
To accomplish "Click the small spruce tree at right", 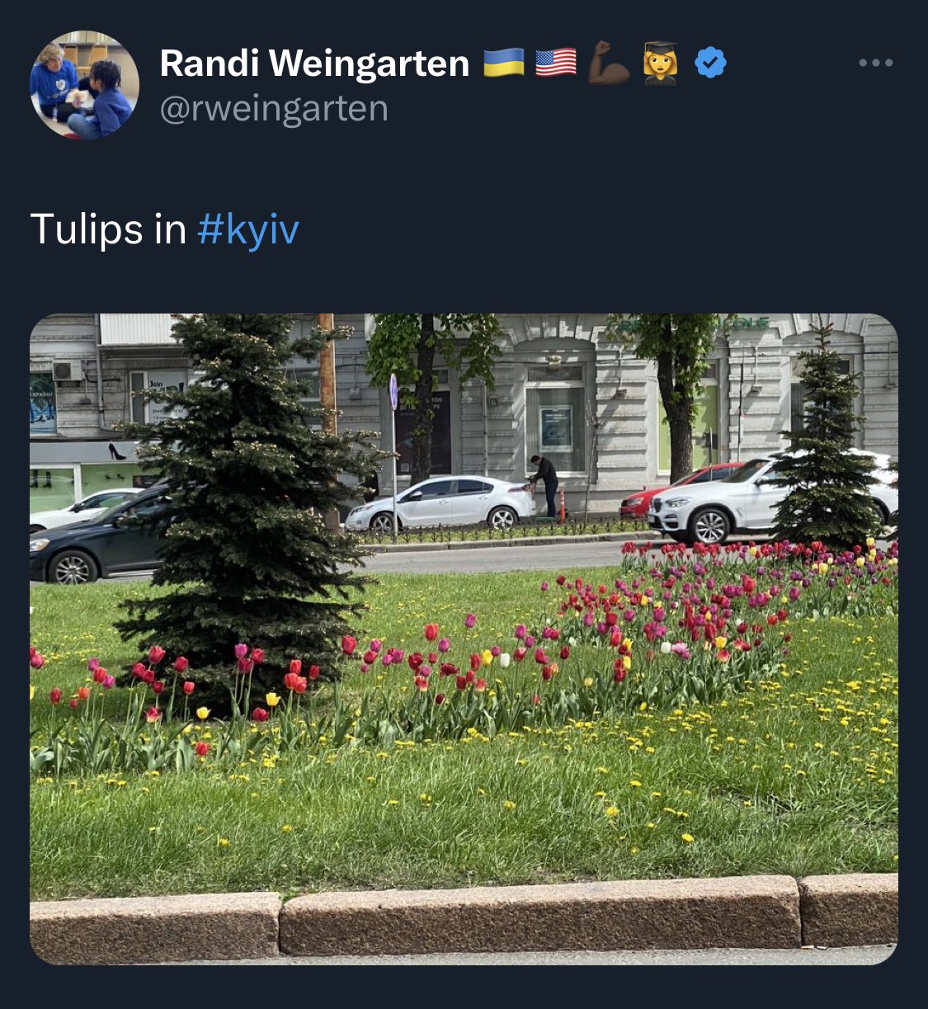I will (x=825, y=441).
